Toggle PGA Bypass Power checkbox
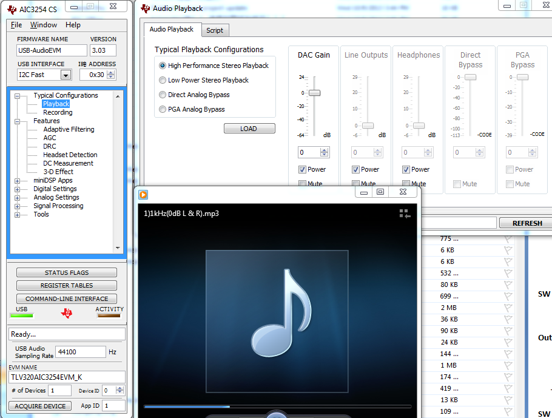 pyautogui.click(x=510, y=170)
